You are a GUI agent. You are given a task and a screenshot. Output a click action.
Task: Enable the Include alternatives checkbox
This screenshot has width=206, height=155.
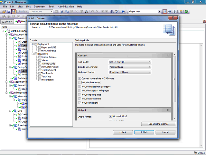[x=80, y=83]
